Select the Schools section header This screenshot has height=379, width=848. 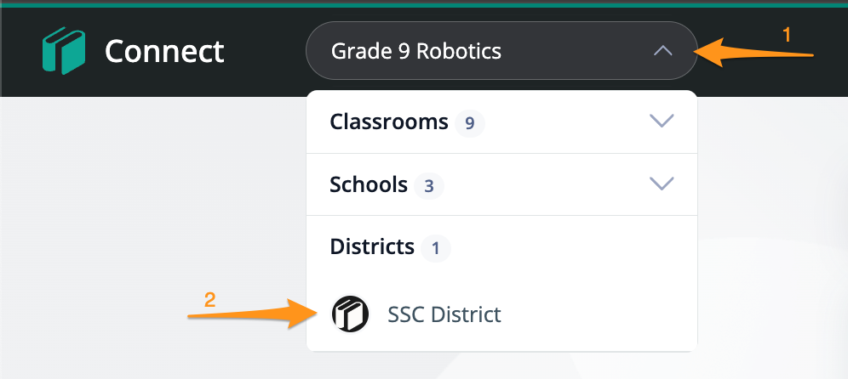pos(369,185)
